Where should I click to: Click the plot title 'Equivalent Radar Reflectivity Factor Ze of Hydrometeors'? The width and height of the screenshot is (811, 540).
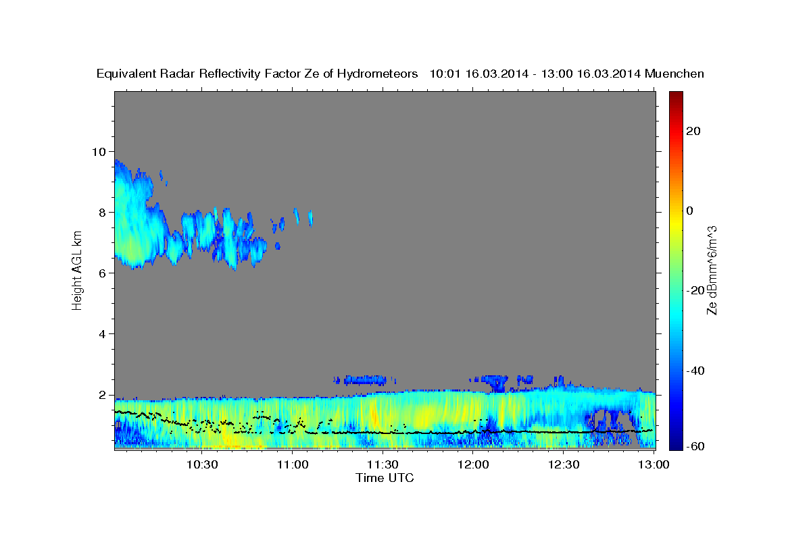pos(257,74)
